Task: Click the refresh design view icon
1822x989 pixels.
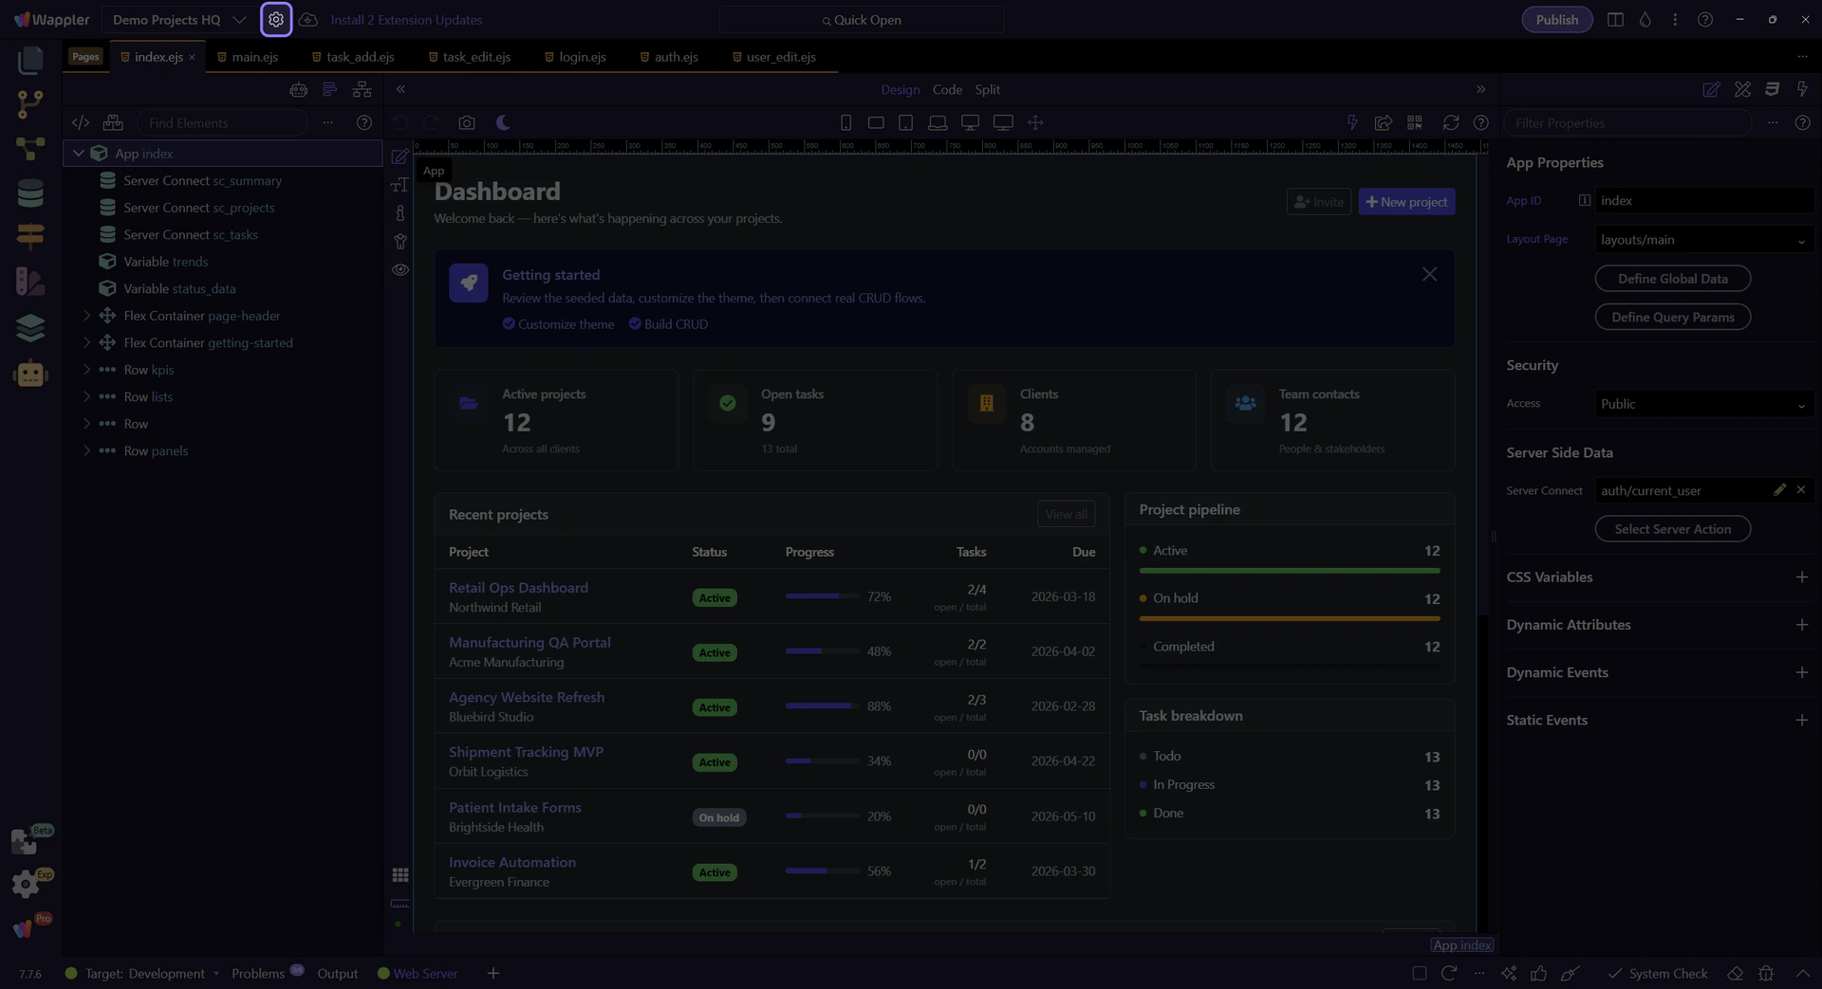Action: pyautogui.click(x=1450, y=123)
